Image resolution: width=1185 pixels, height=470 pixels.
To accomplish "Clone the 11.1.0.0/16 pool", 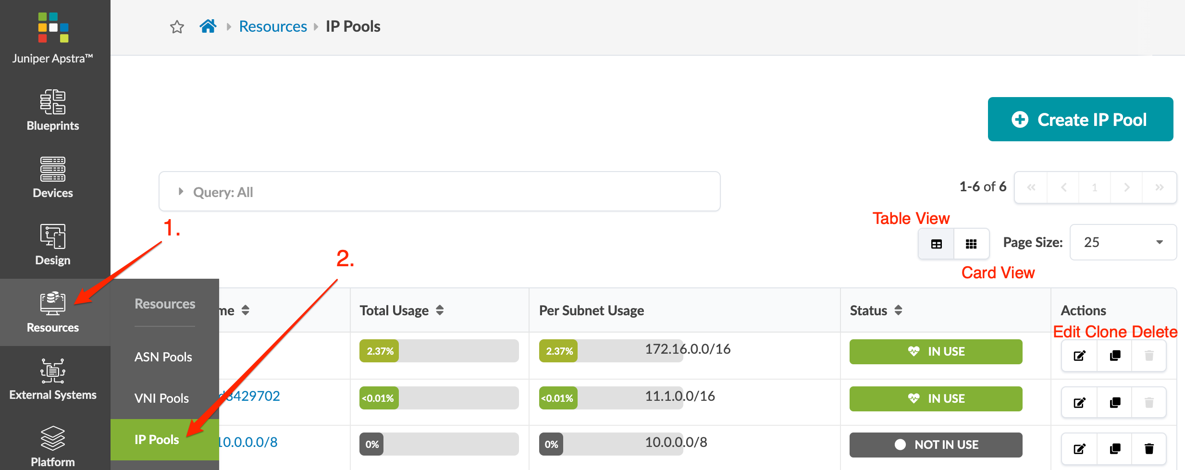I will point(1115,402).
